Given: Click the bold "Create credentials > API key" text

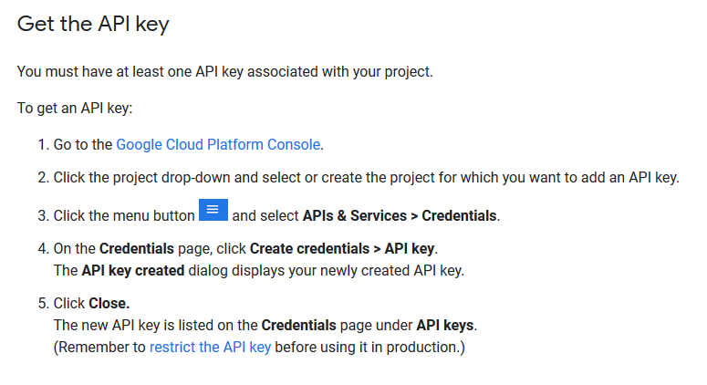Looking at the screenshot, I should point(343,248).
